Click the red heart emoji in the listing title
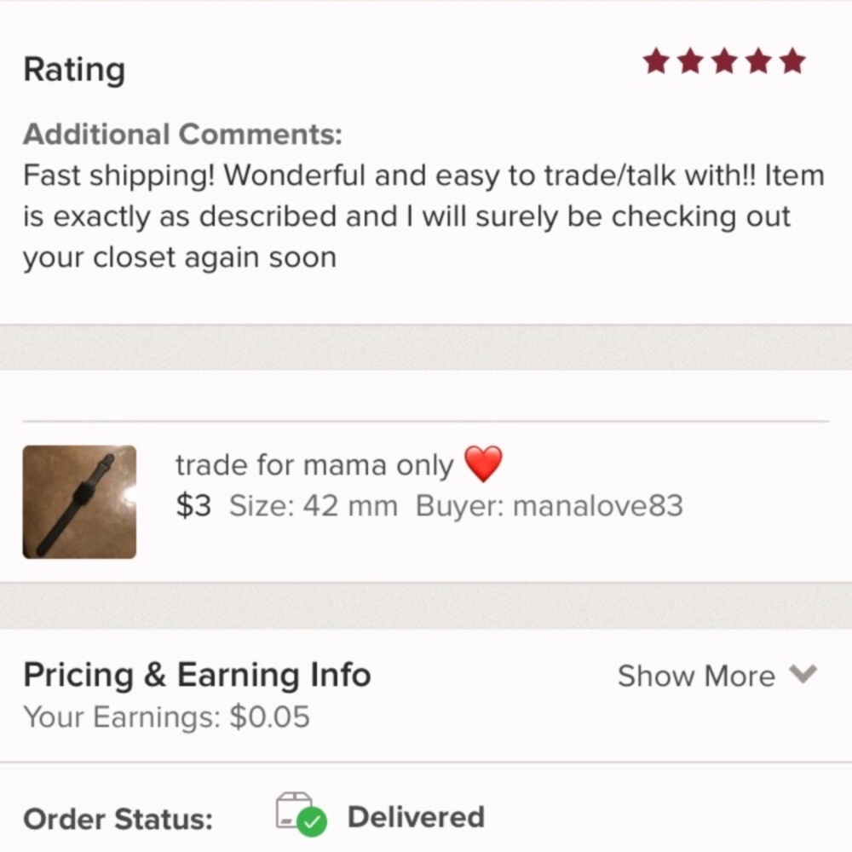852x852 pixels. 483,463
